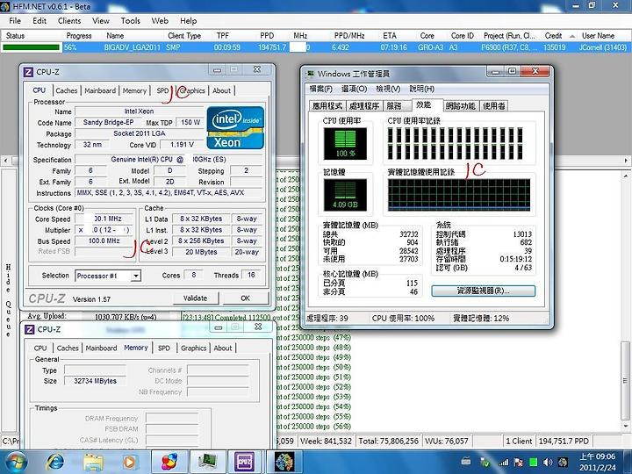Switch to the Mainboard tab in top CPU-Z
Screen dimensions: 632x474
tap(100, 90)
